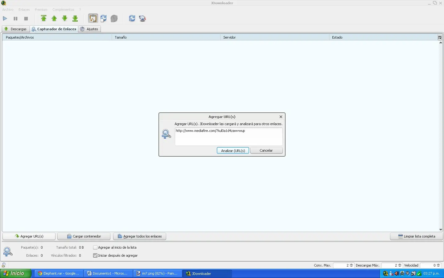Click the small status icon in bottom-left corner
444x278 pixels.
(x=4, y=265)
